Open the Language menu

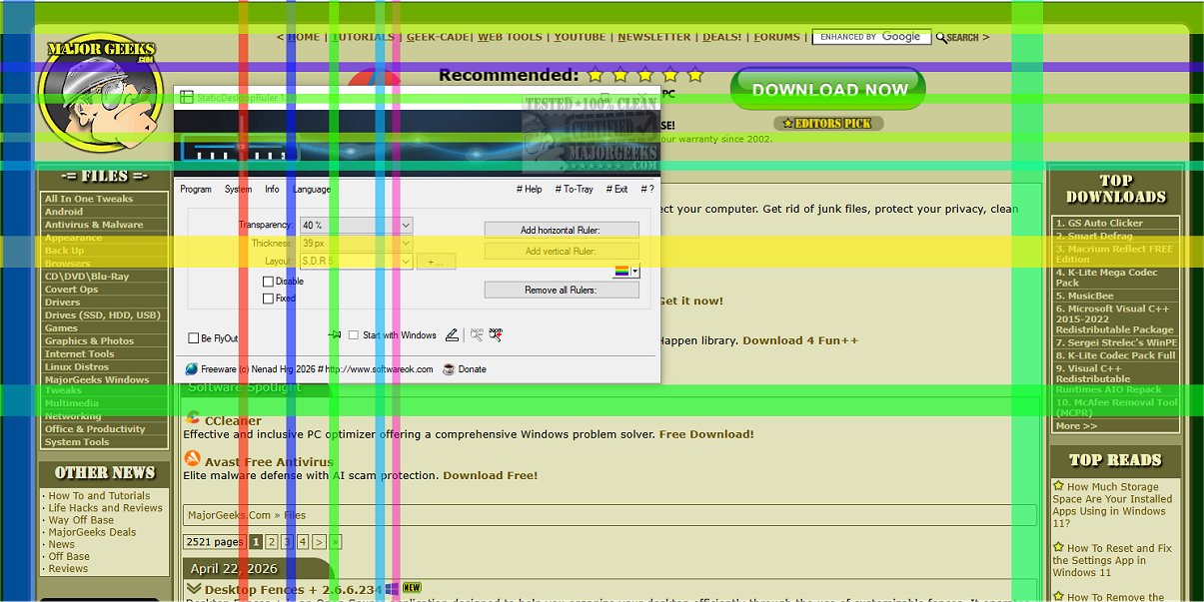pyautogui.click(x=312, y=189)
